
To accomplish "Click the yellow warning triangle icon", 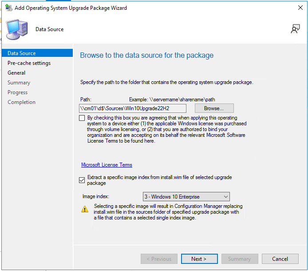I will click(85, 209).
